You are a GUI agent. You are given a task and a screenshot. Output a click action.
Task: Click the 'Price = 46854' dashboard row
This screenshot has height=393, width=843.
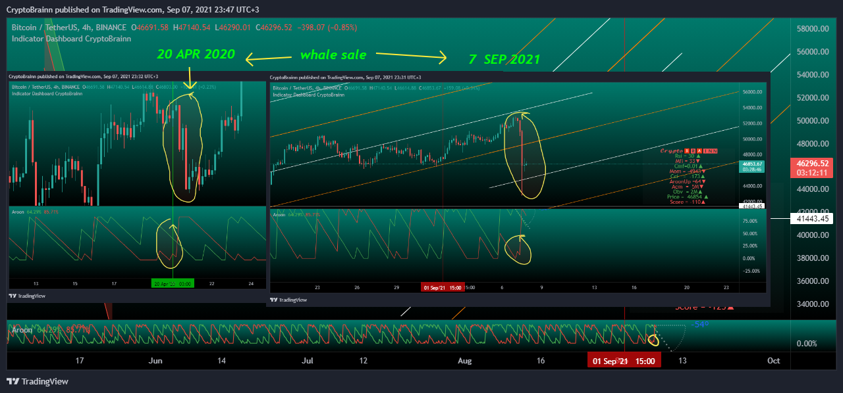tap(688, 197)
